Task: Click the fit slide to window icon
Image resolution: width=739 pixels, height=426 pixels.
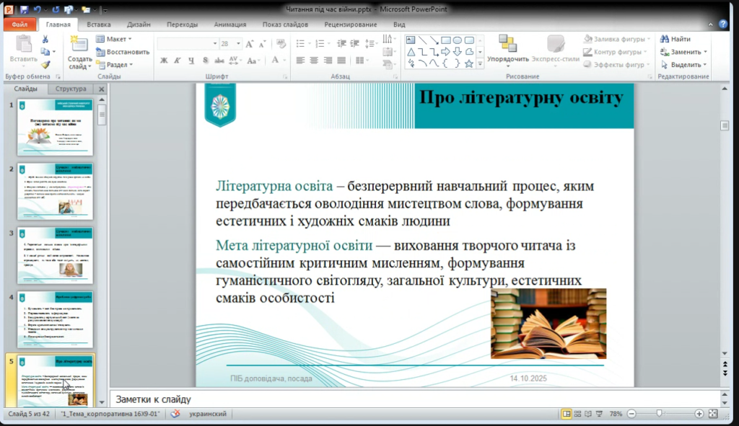Action: click(x=713, y=414)
